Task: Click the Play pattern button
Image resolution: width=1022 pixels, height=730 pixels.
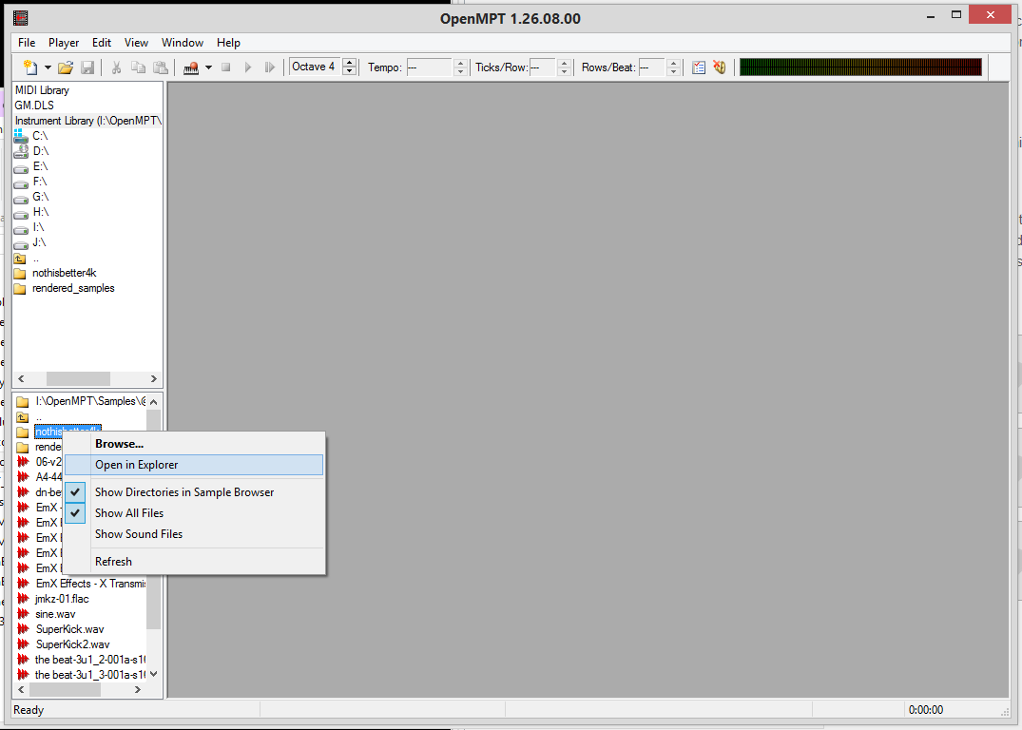Action: tap(269, 67)
